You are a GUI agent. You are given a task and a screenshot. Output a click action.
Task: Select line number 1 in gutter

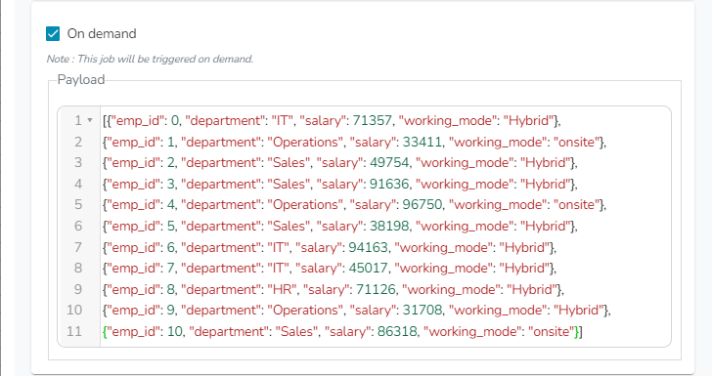(x=78, y=120)
